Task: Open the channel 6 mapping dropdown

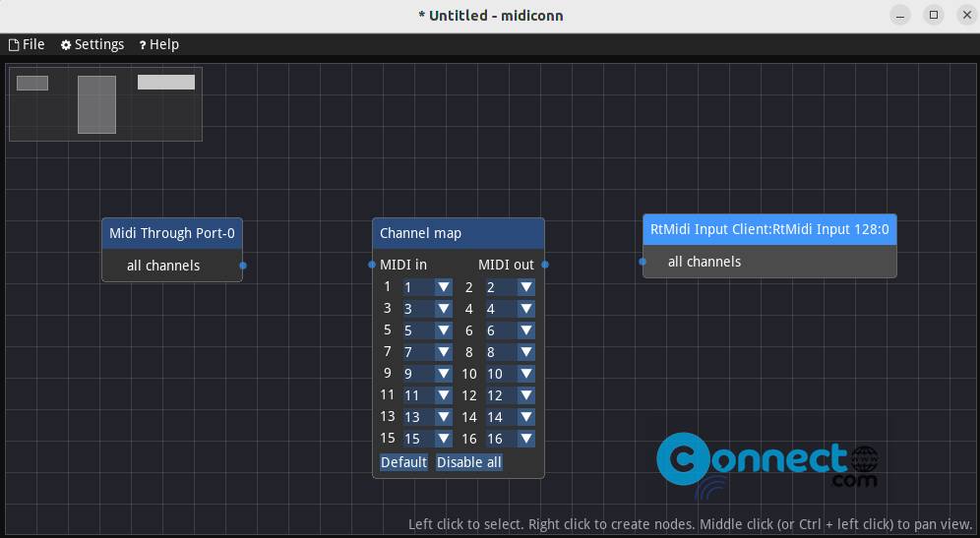Action: pos(511,330)
